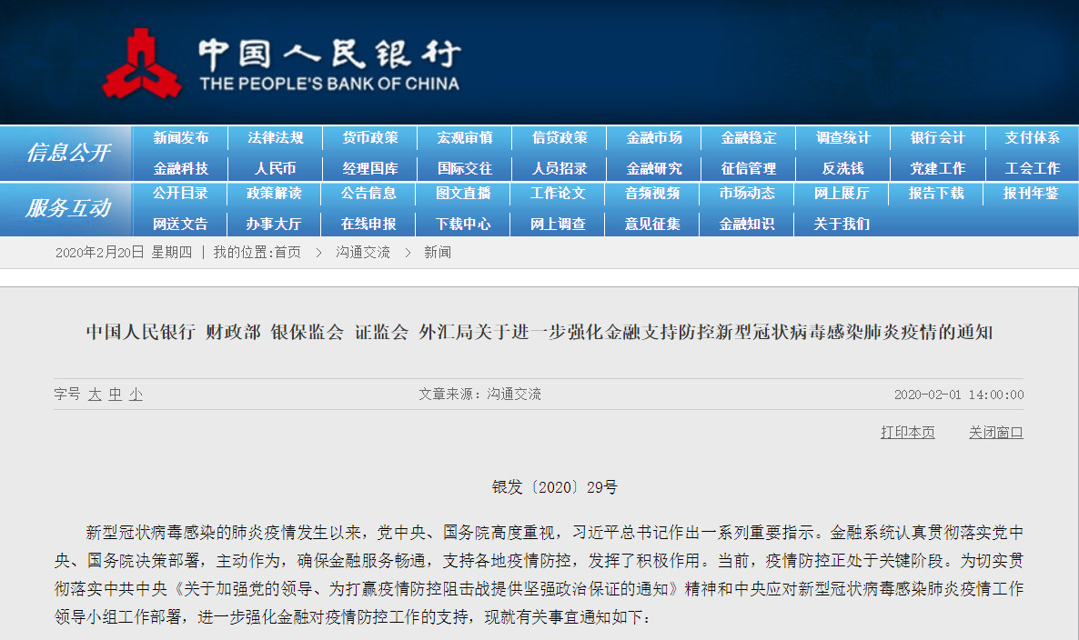This screenshot has height=640, width=1079.
Task: Click the 反洗钱 menu entry
Action: (x=842, y=168)
